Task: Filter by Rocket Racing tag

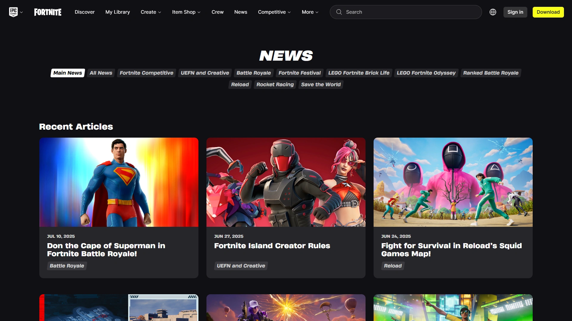Action: (275, 85)
